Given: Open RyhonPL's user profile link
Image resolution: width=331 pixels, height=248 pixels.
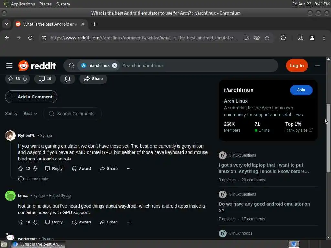Looking at the screenshot, I should click(27, 136).
